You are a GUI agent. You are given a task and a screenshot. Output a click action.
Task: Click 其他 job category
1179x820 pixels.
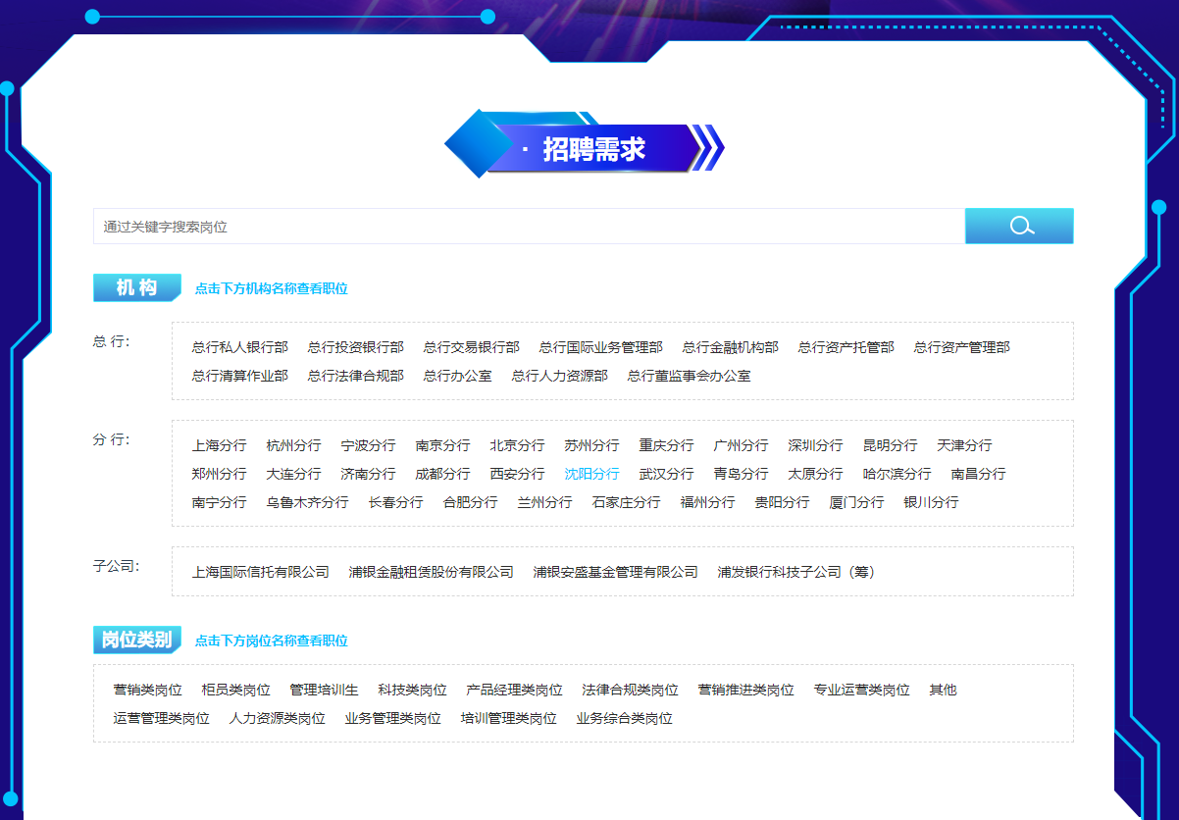944,691
